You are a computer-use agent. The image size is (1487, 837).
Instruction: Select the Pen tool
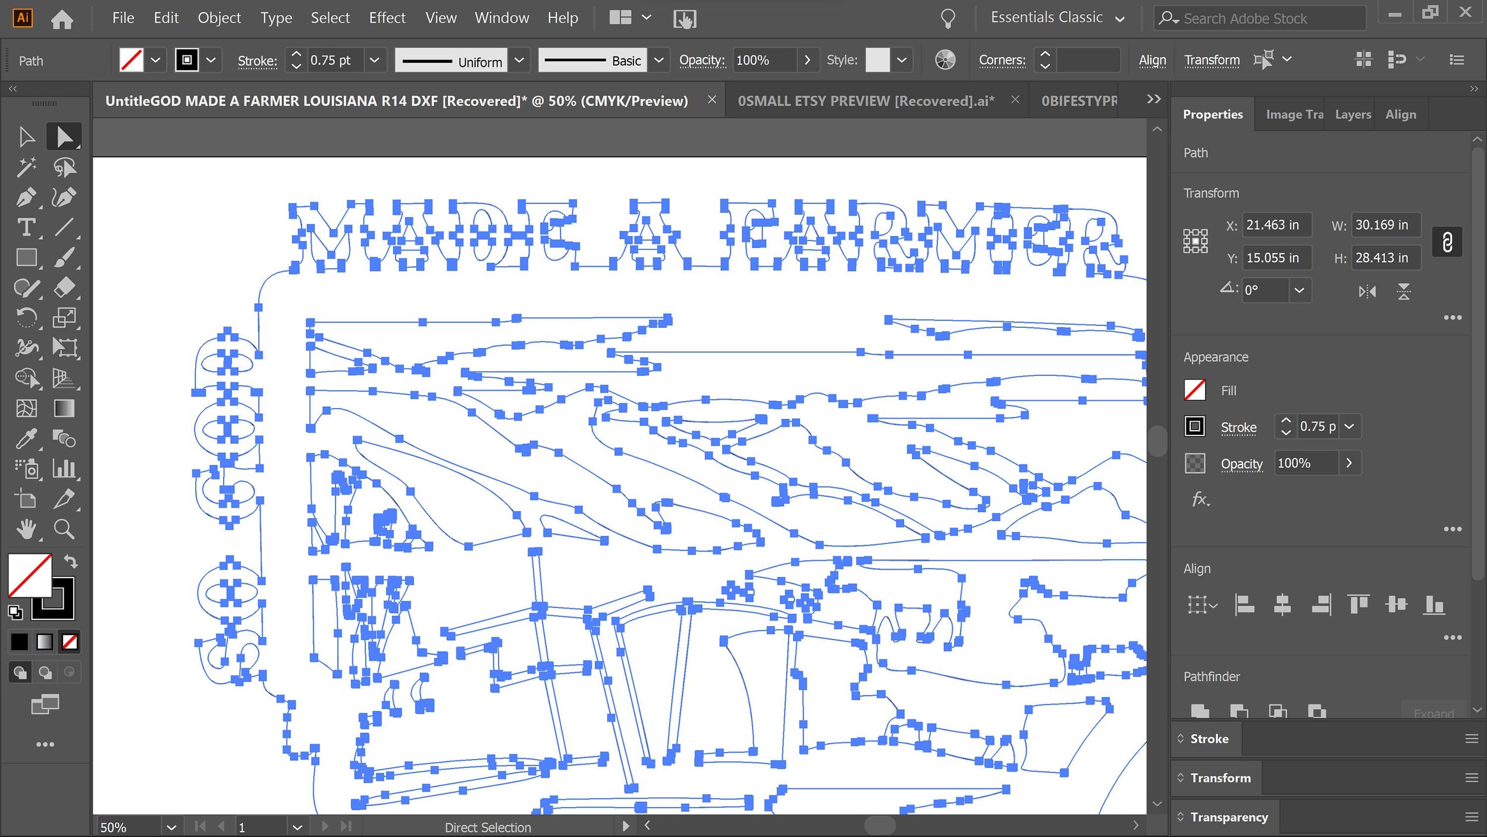26,198
